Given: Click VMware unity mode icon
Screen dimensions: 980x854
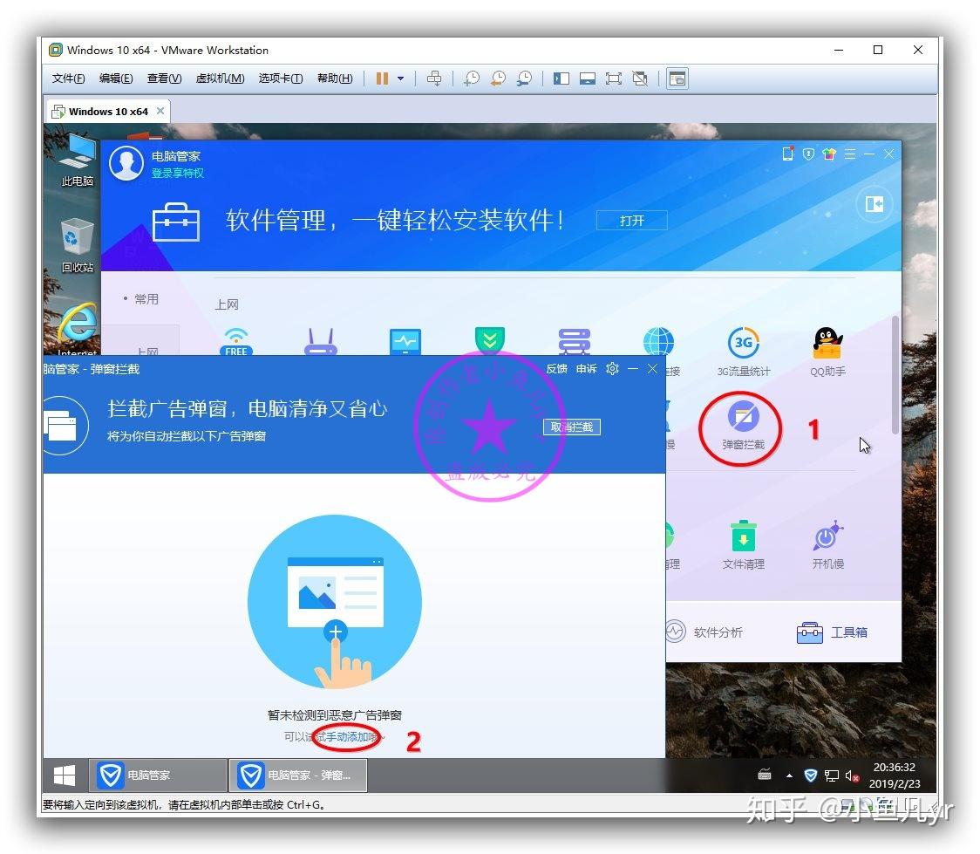Looking at the screenshot, I should pos(640,79).
